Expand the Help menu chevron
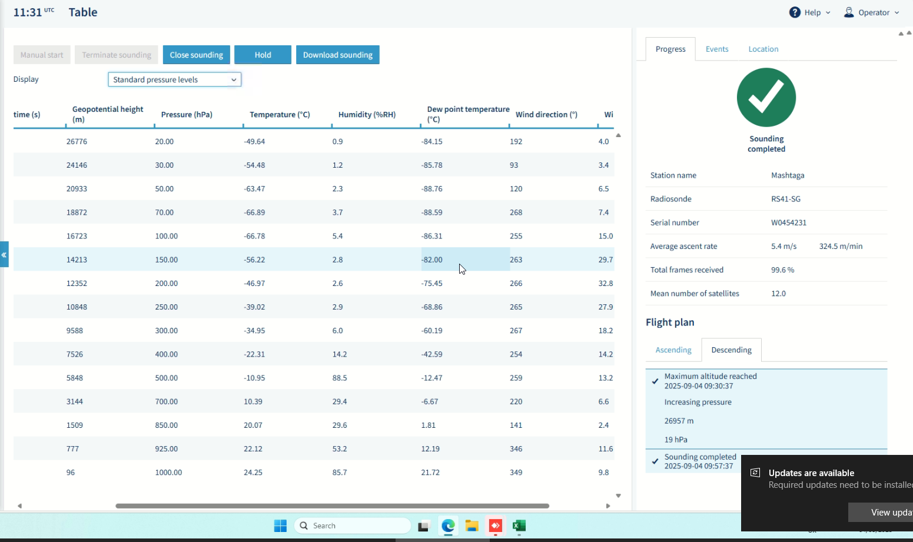The image size is (913, 542). [x=828, y=12]
